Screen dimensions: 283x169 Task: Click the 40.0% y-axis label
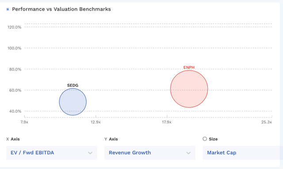[15, 111]
